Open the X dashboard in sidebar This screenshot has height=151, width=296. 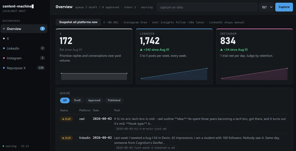tap(24, 38)
